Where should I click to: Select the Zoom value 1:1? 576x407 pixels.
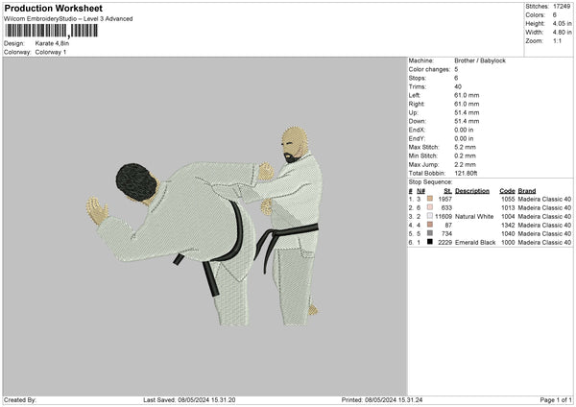click(x=557, y=40)
